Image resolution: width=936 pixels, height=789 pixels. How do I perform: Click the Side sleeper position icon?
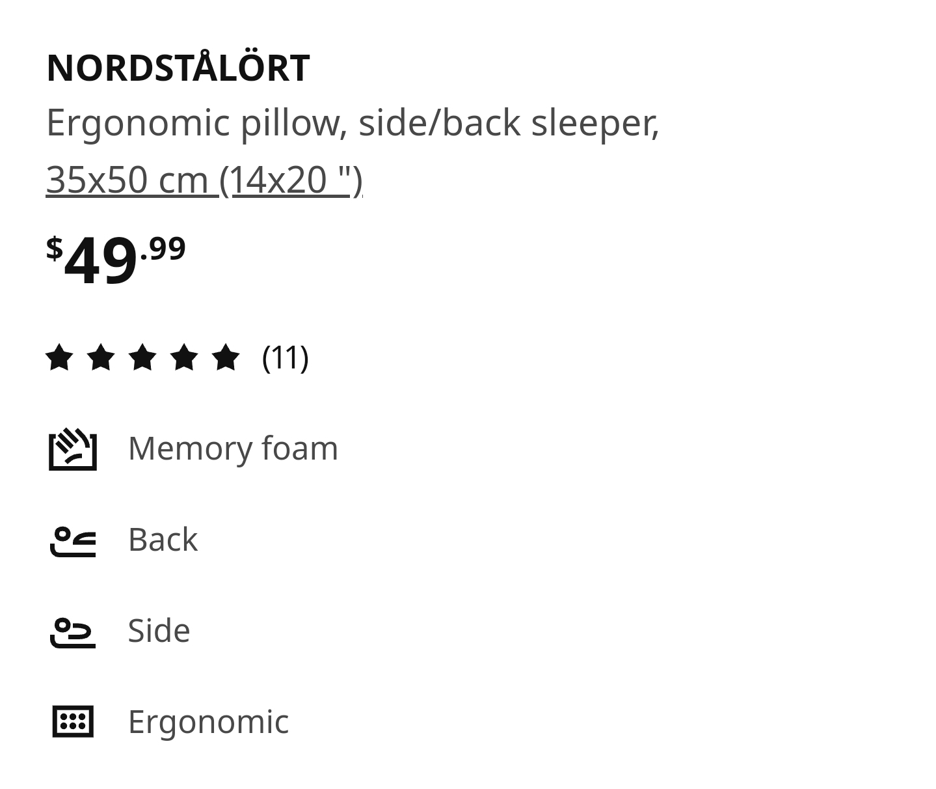[73, 632]
